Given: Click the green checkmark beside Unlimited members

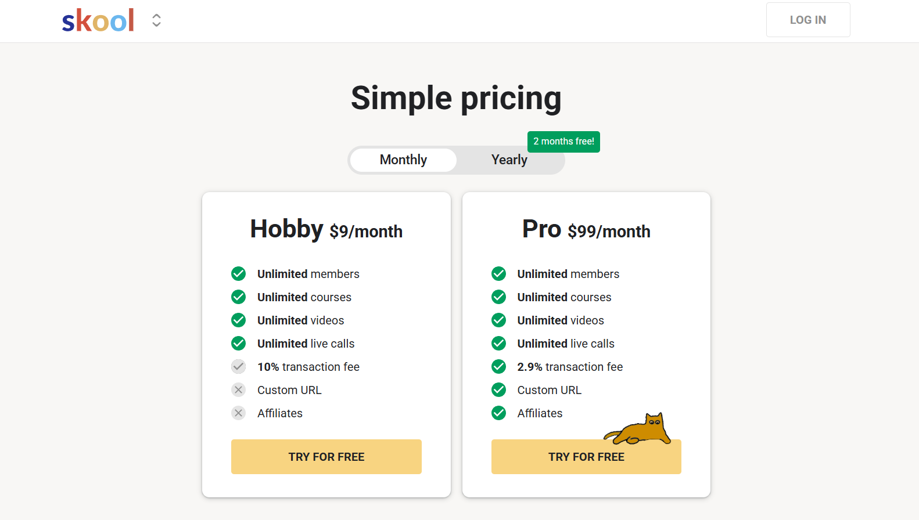Looking at the screenshot, I should pyautogui.click(x=238, y=273).
